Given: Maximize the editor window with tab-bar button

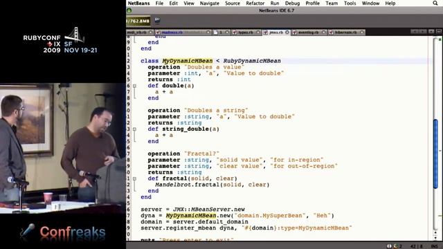Looking at the screenshot, I should pos(439,32).
